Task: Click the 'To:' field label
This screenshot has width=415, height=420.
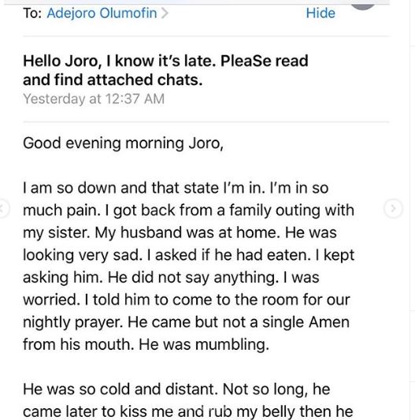Action: [32, 13]
